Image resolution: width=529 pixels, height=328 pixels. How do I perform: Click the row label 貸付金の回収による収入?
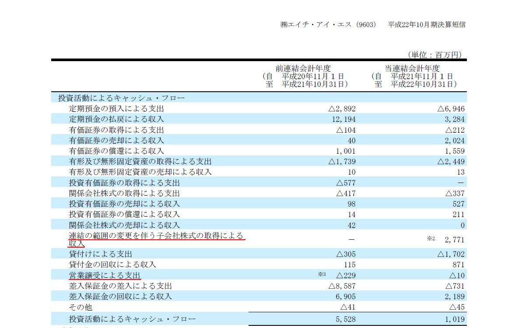click(112, 265)
